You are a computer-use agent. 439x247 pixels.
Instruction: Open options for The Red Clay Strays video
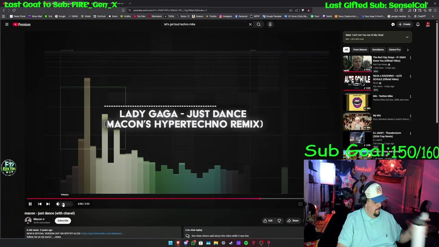[x=410, y=58]
